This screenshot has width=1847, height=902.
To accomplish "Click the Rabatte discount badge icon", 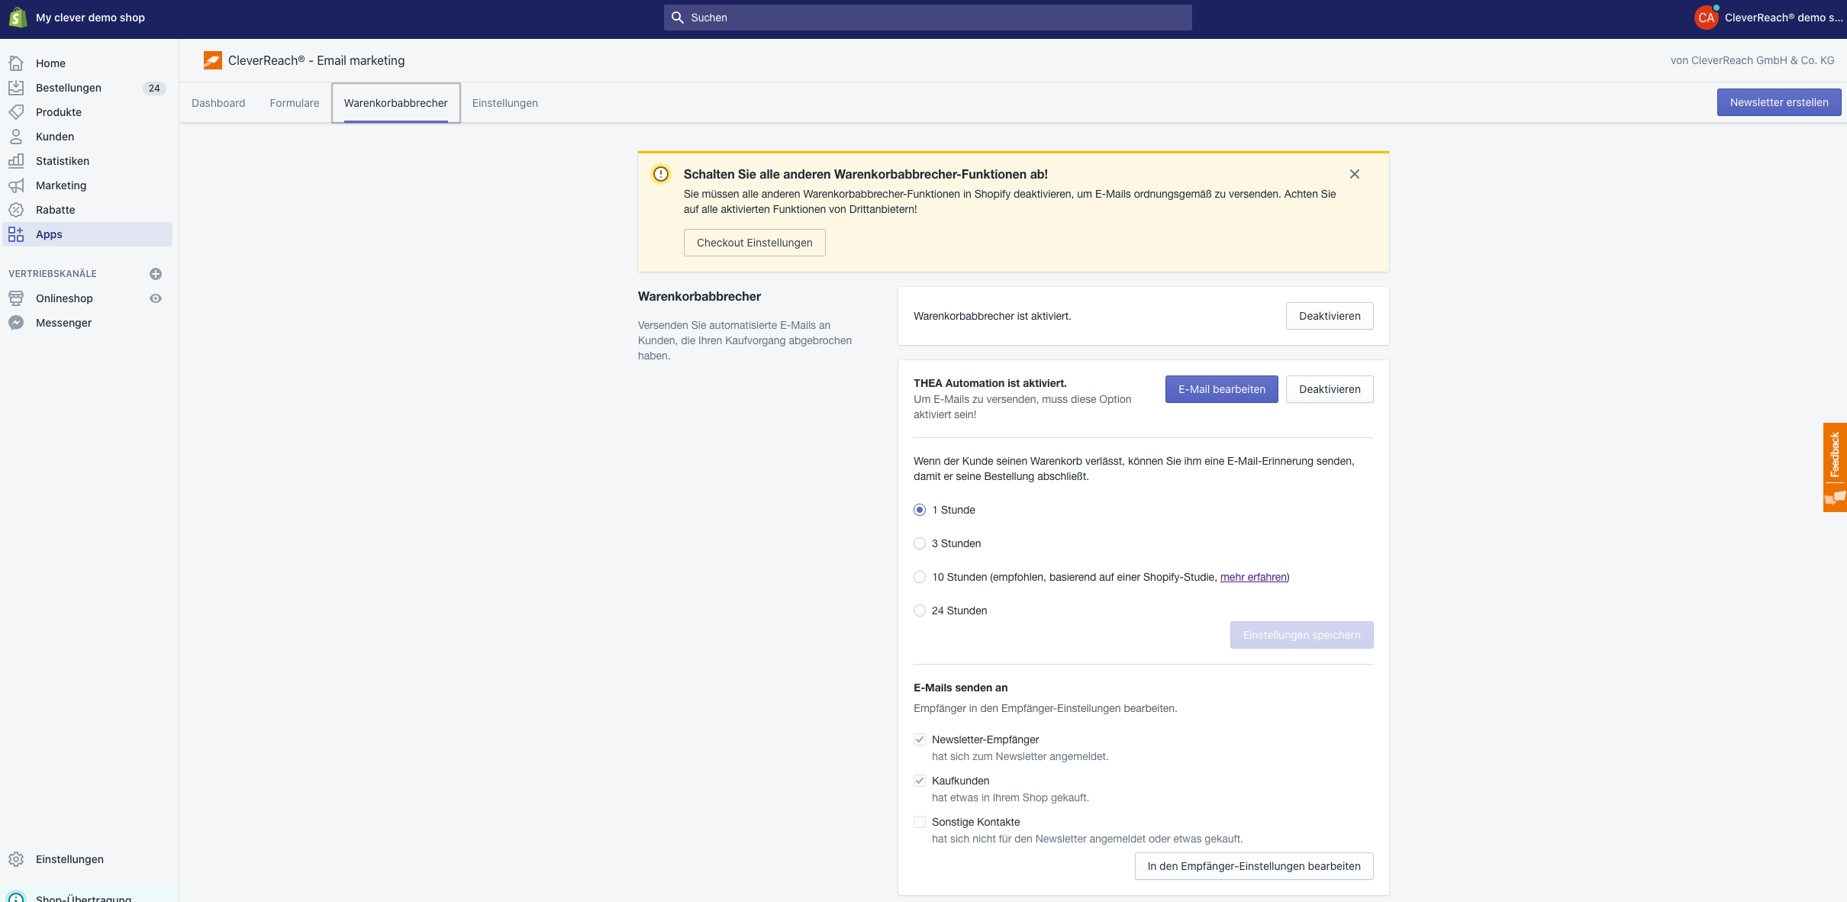I will tap(16, 210).
